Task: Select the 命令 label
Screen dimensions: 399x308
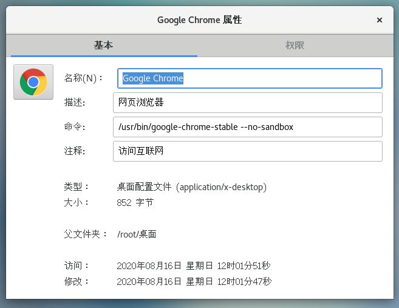Action: [x=75, y=127]
